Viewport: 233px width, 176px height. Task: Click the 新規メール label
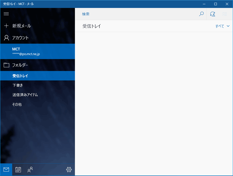coord(21,26)
